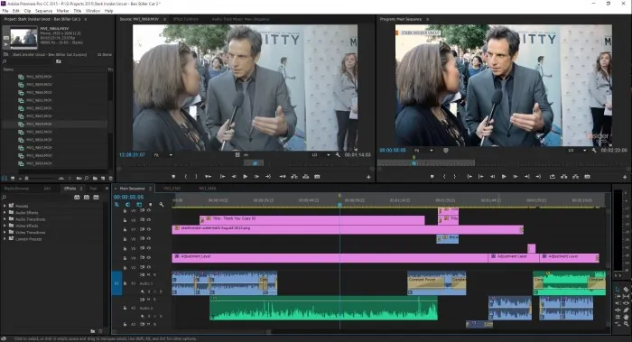The image size is (632, 342).
Task: Add a marker in the Program monitor
Action: click(432, 177)
